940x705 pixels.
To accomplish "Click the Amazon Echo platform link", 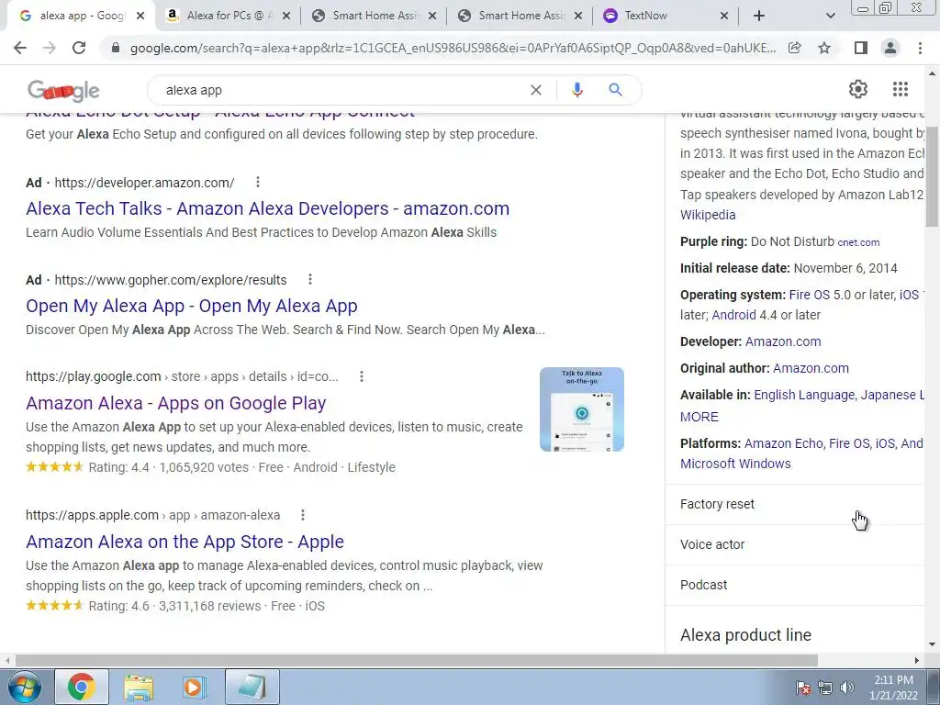I will pos(784,443).
